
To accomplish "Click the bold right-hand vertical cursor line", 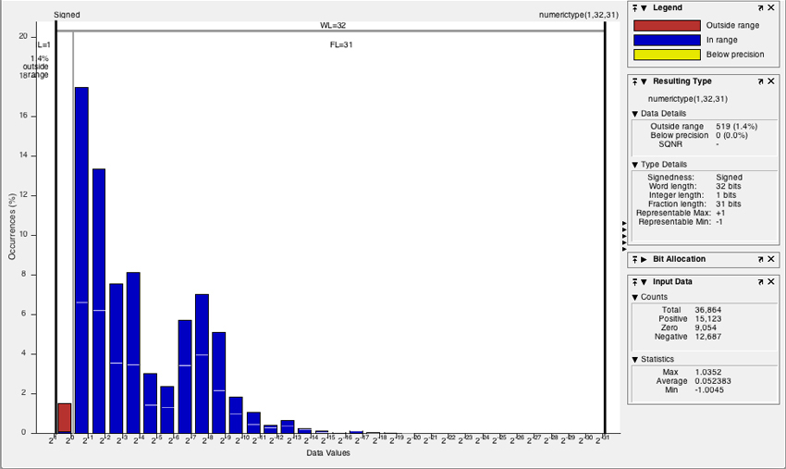I will [x=605, y=228].
